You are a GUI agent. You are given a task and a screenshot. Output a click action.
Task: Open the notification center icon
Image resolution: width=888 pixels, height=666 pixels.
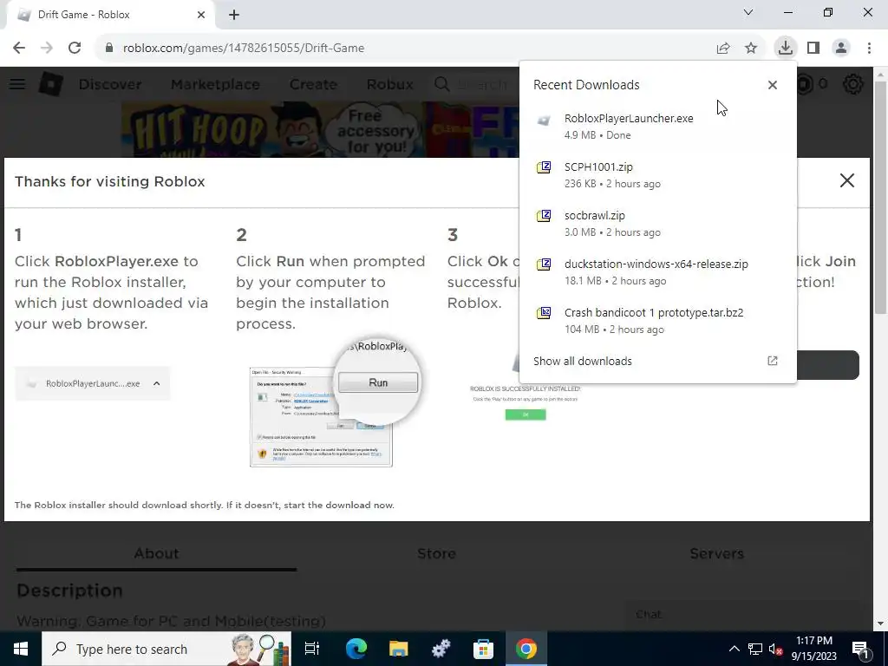click(x=861, y=650)
